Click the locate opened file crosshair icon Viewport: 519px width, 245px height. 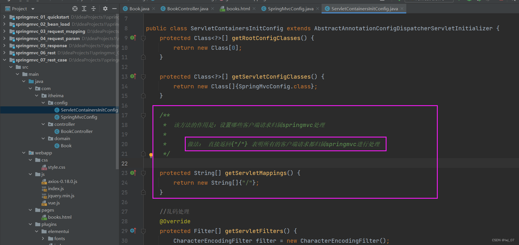[x=75, y=9]
